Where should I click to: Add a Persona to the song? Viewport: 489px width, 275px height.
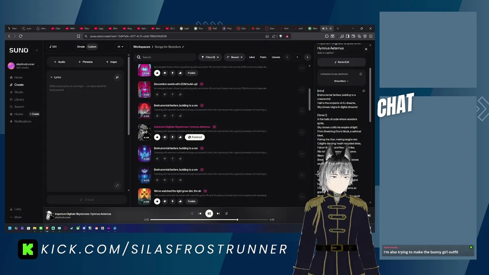(86, 62)
